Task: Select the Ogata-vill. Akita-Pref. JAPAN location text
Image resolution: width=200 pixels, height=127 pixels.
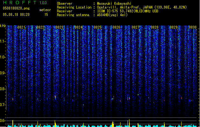Action: tap(142, 7)
